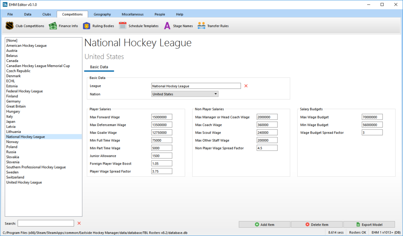The width and height of the screenshot is (403, 236).
Task: Edit the Max Manager or Head Coach Wage field
Action: tap(267, 117)
